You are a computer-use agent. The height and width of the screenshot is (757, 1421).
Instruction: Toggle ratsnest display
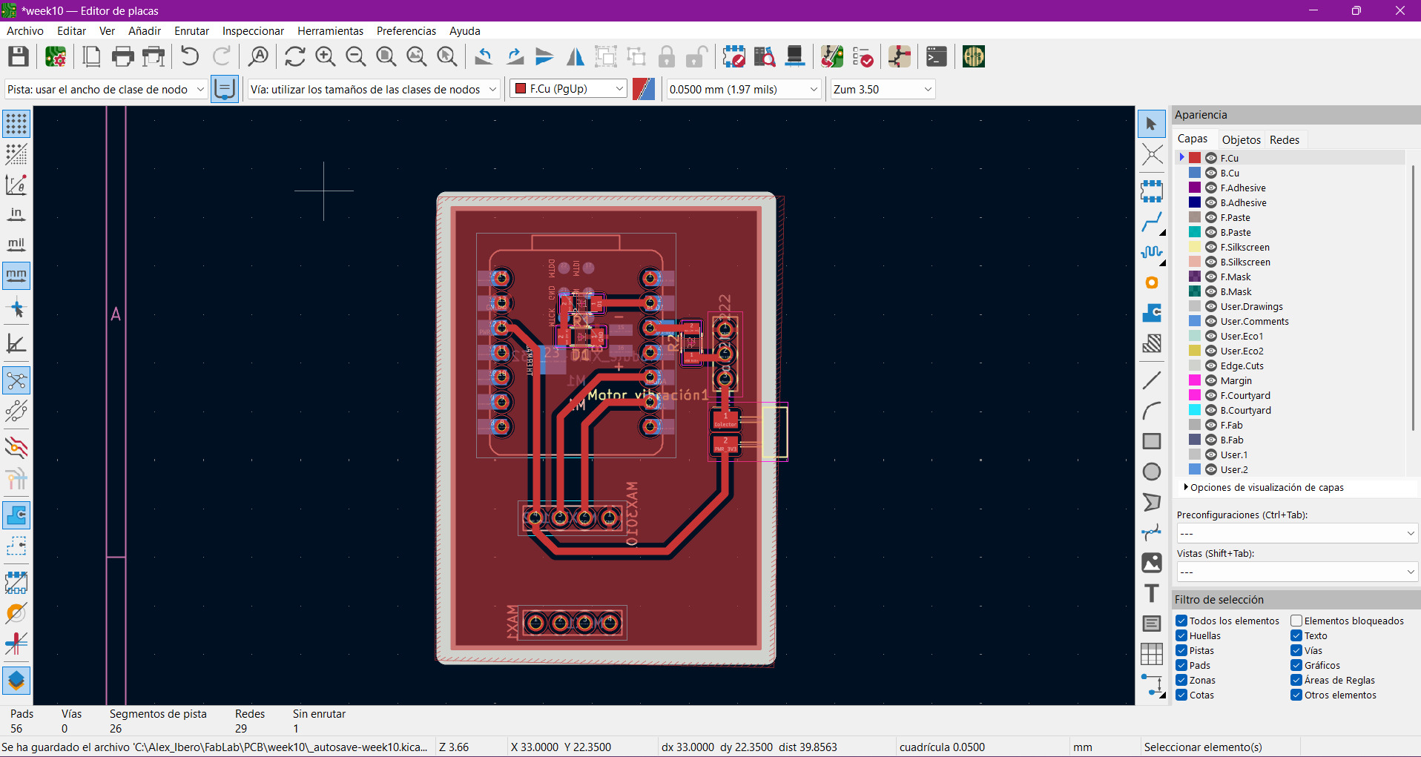pyautogui.click(x=16, y=380)
